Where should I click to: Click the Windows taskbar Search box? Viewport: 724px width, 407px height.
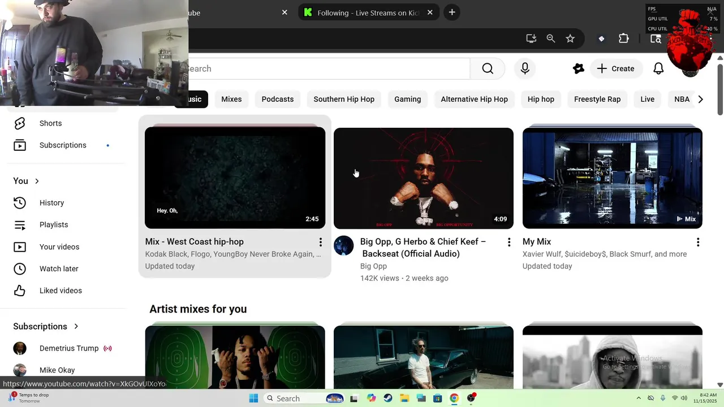pyautogui.click(x=304, y=398)
